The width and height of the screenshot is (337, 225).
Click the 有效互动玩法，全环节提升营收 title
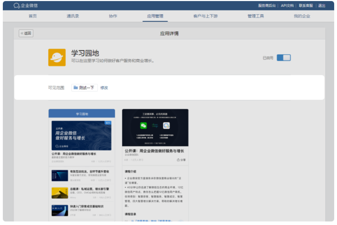(x=90, y=172)
